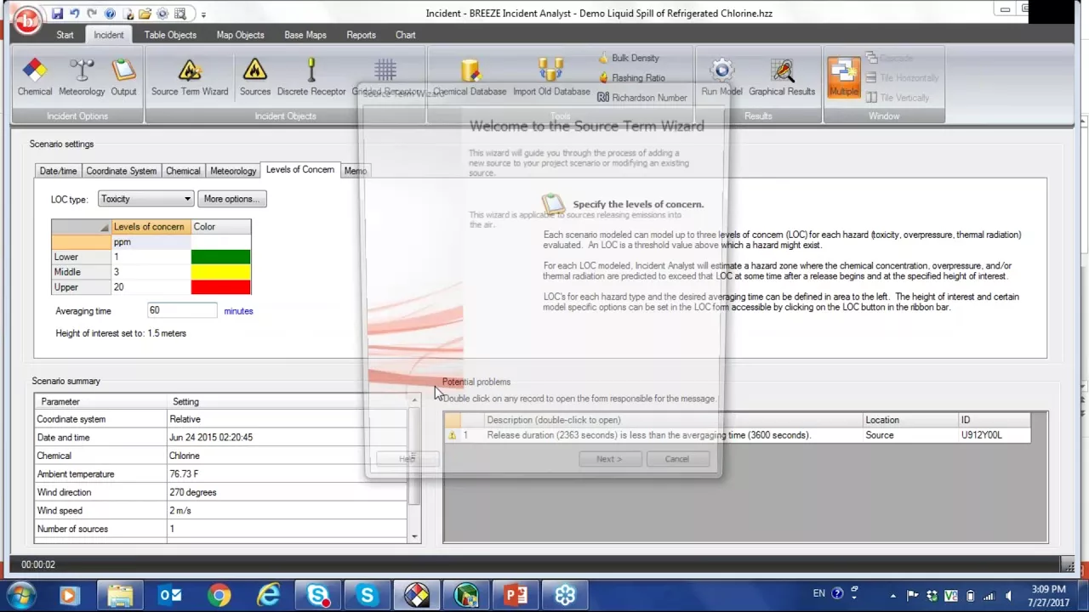Open the BREEZE application menu orb
The width and height of the screenshot is (1089, 612).
pos(27,19)
